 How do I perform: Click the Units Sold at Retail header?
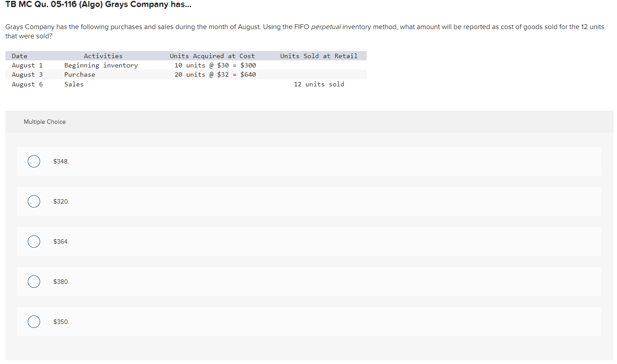click(319, 56)
